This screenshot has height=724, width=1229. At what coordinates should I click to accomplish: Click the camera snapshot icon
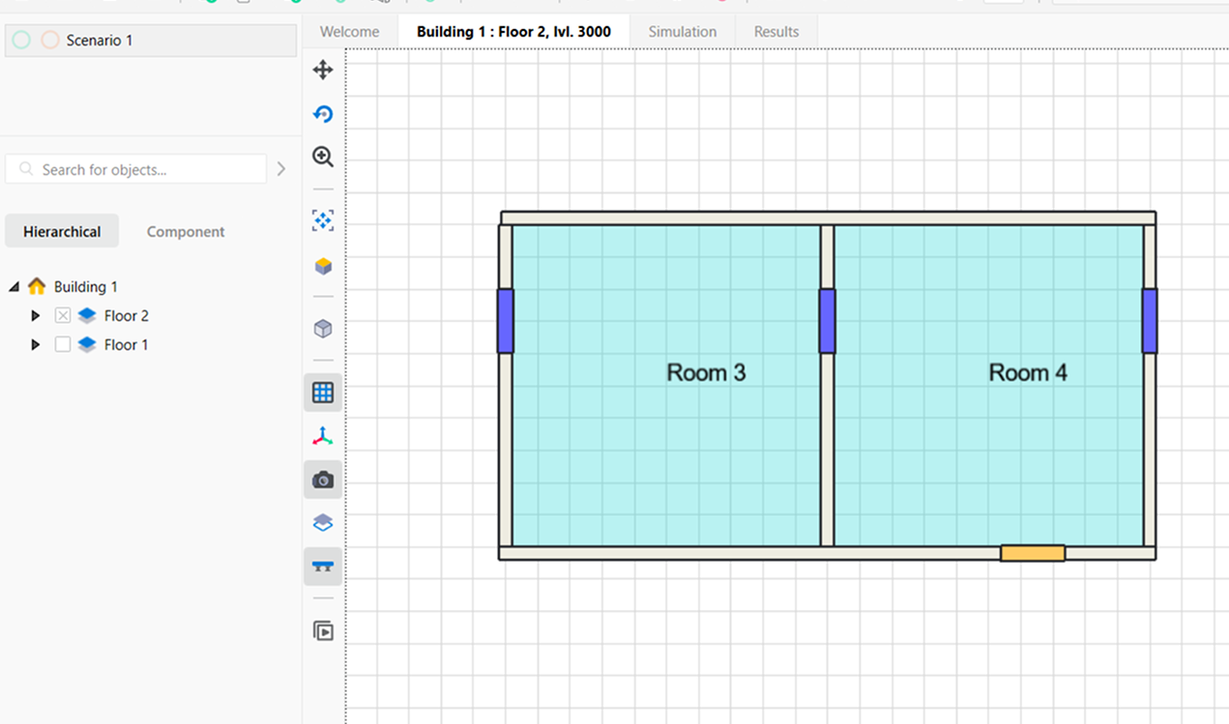323,479
